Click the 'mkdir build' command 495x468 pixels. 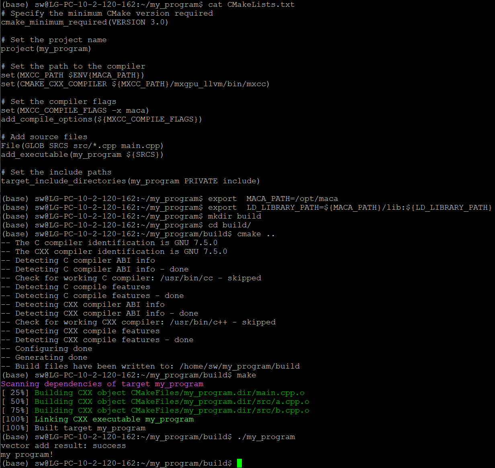click(235, 216)
